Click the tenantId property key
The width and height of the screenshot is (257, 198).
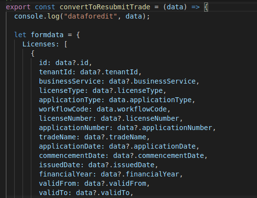point(55,72)
